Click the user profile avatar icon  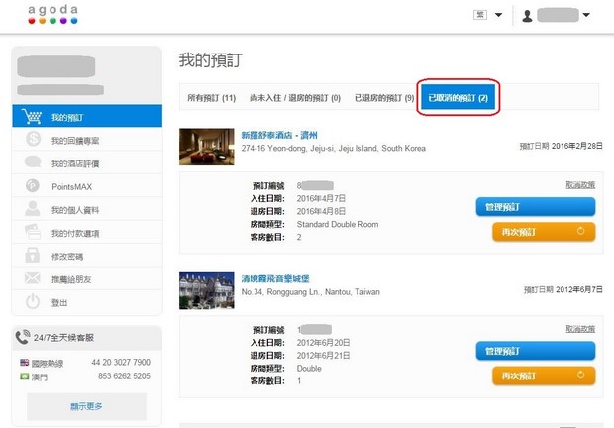tap(527, 16)
